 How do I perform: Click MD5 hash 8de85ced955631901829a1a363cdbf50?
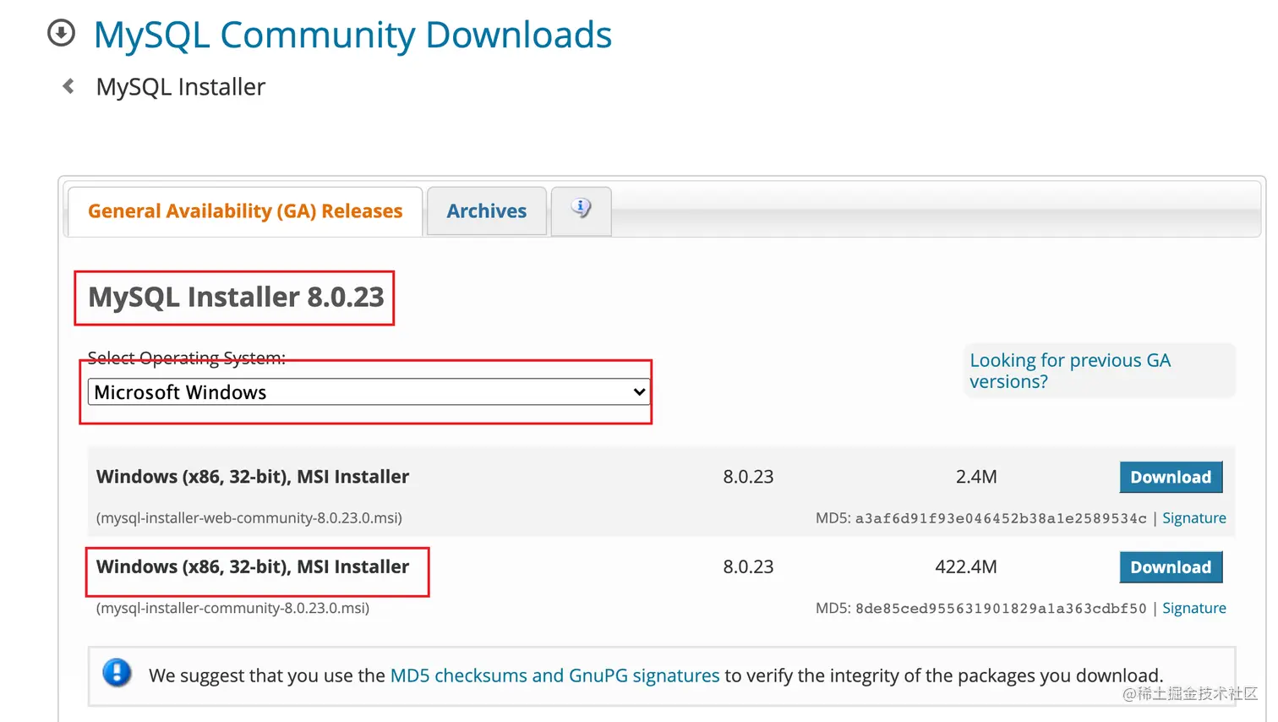(x=1001, y=608)
